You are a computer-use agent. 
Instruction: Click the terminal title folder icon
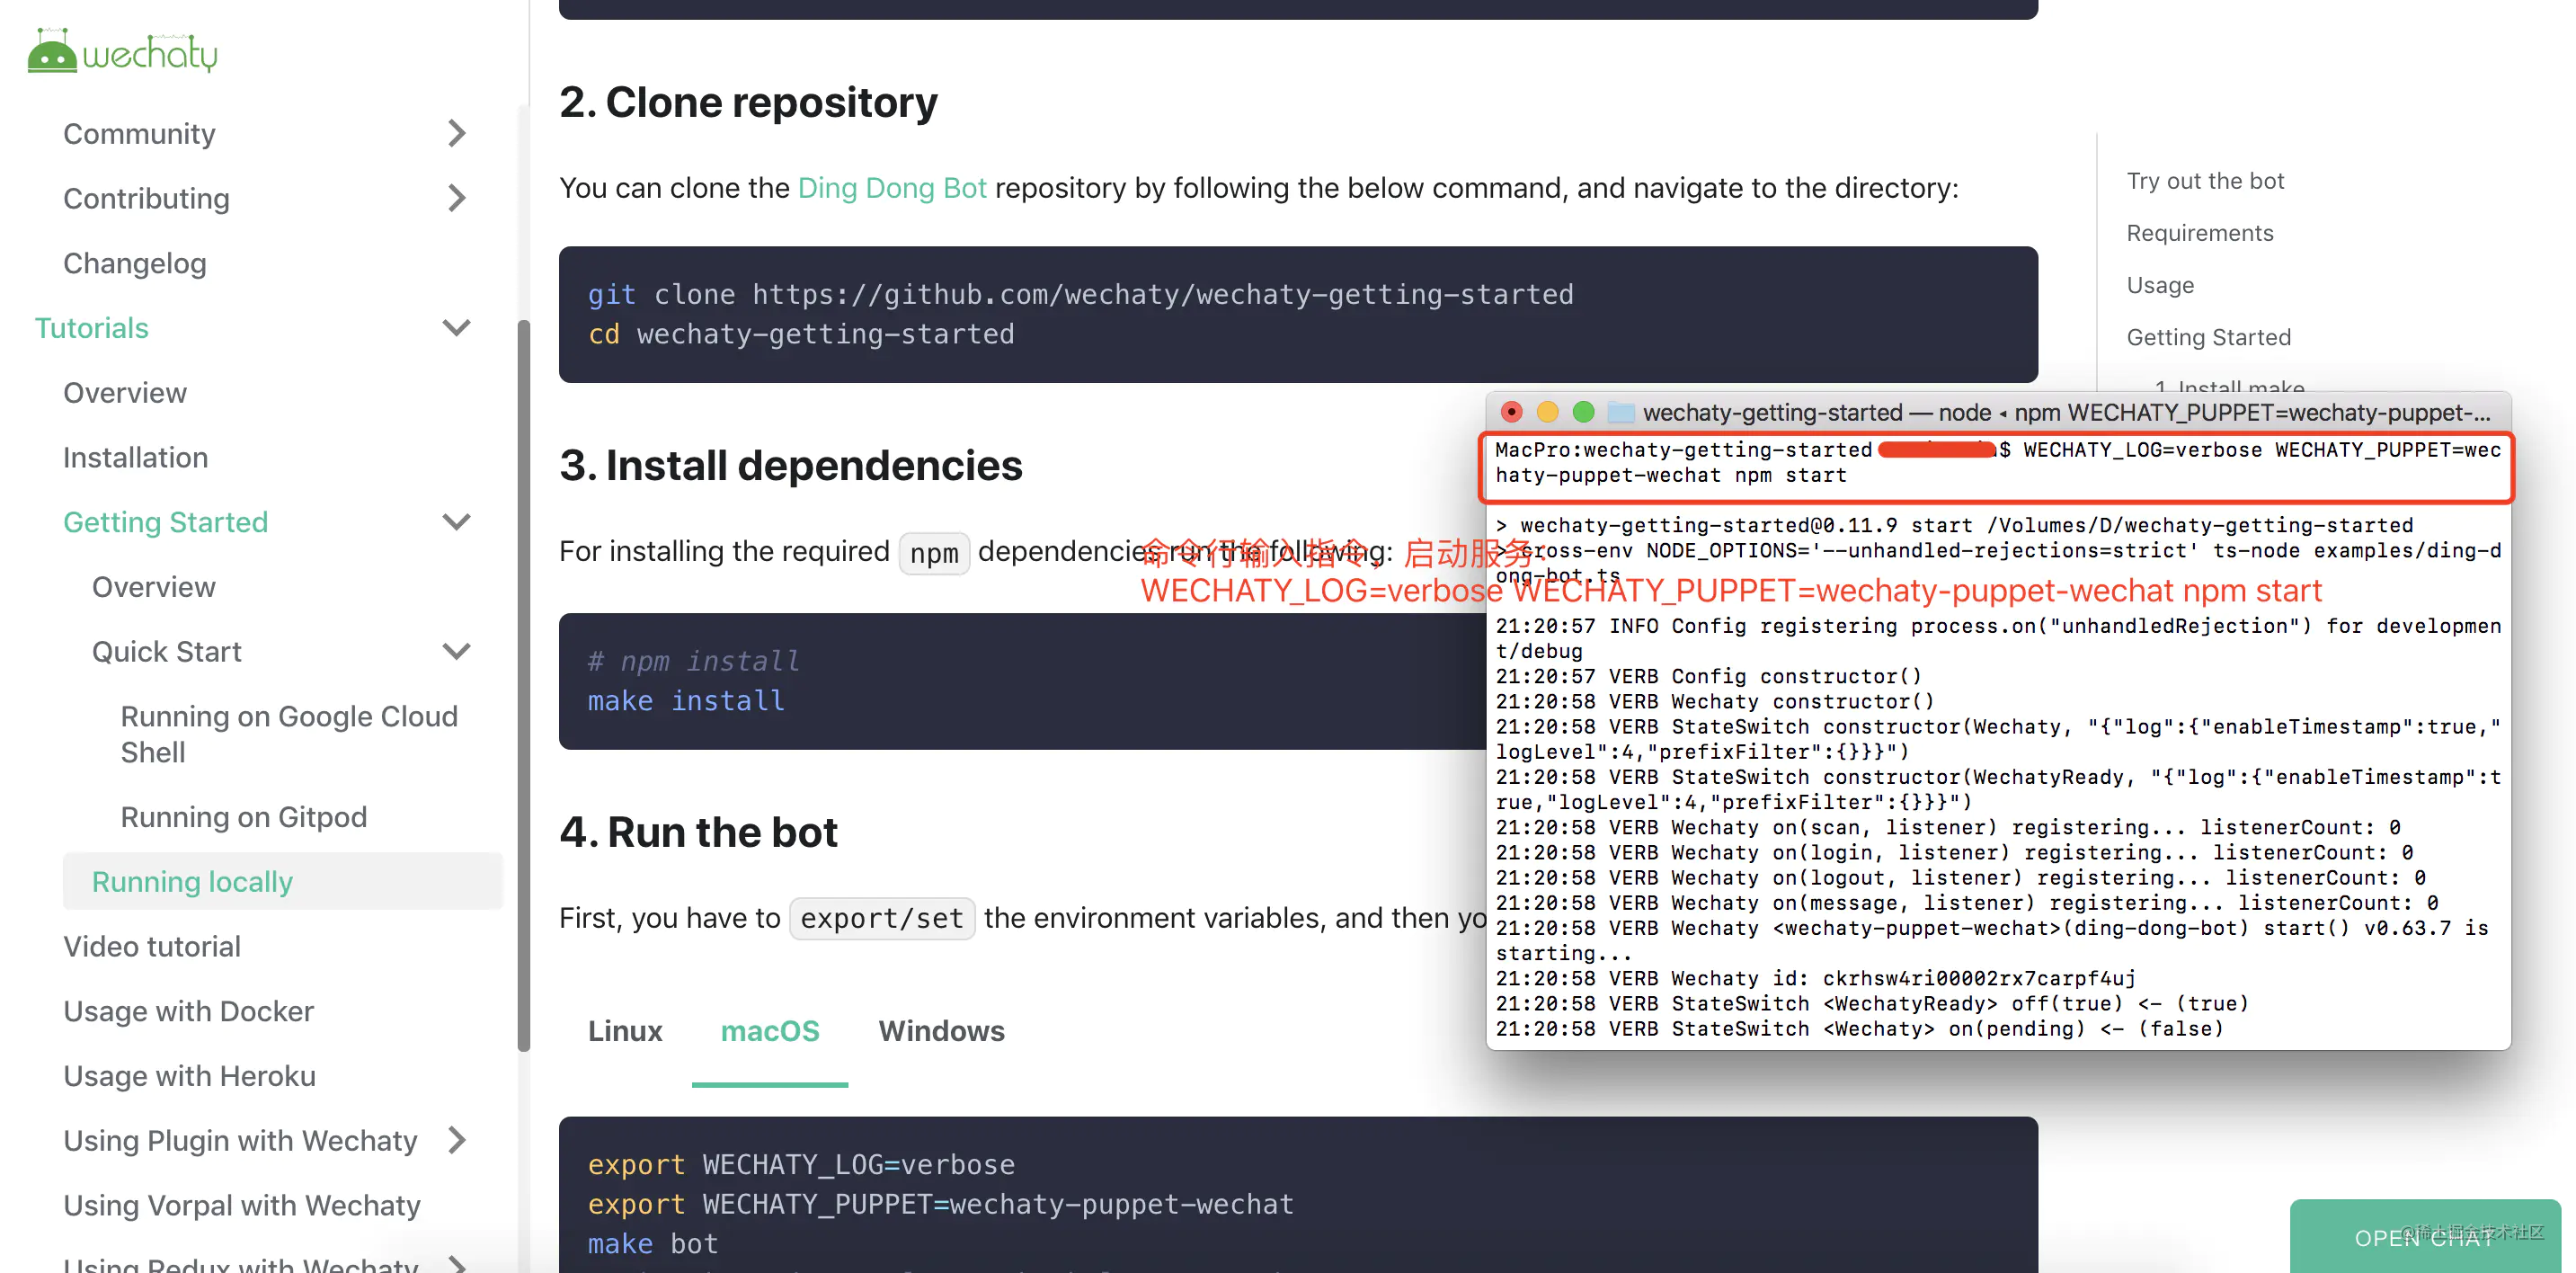click(x=1620, y=412)
